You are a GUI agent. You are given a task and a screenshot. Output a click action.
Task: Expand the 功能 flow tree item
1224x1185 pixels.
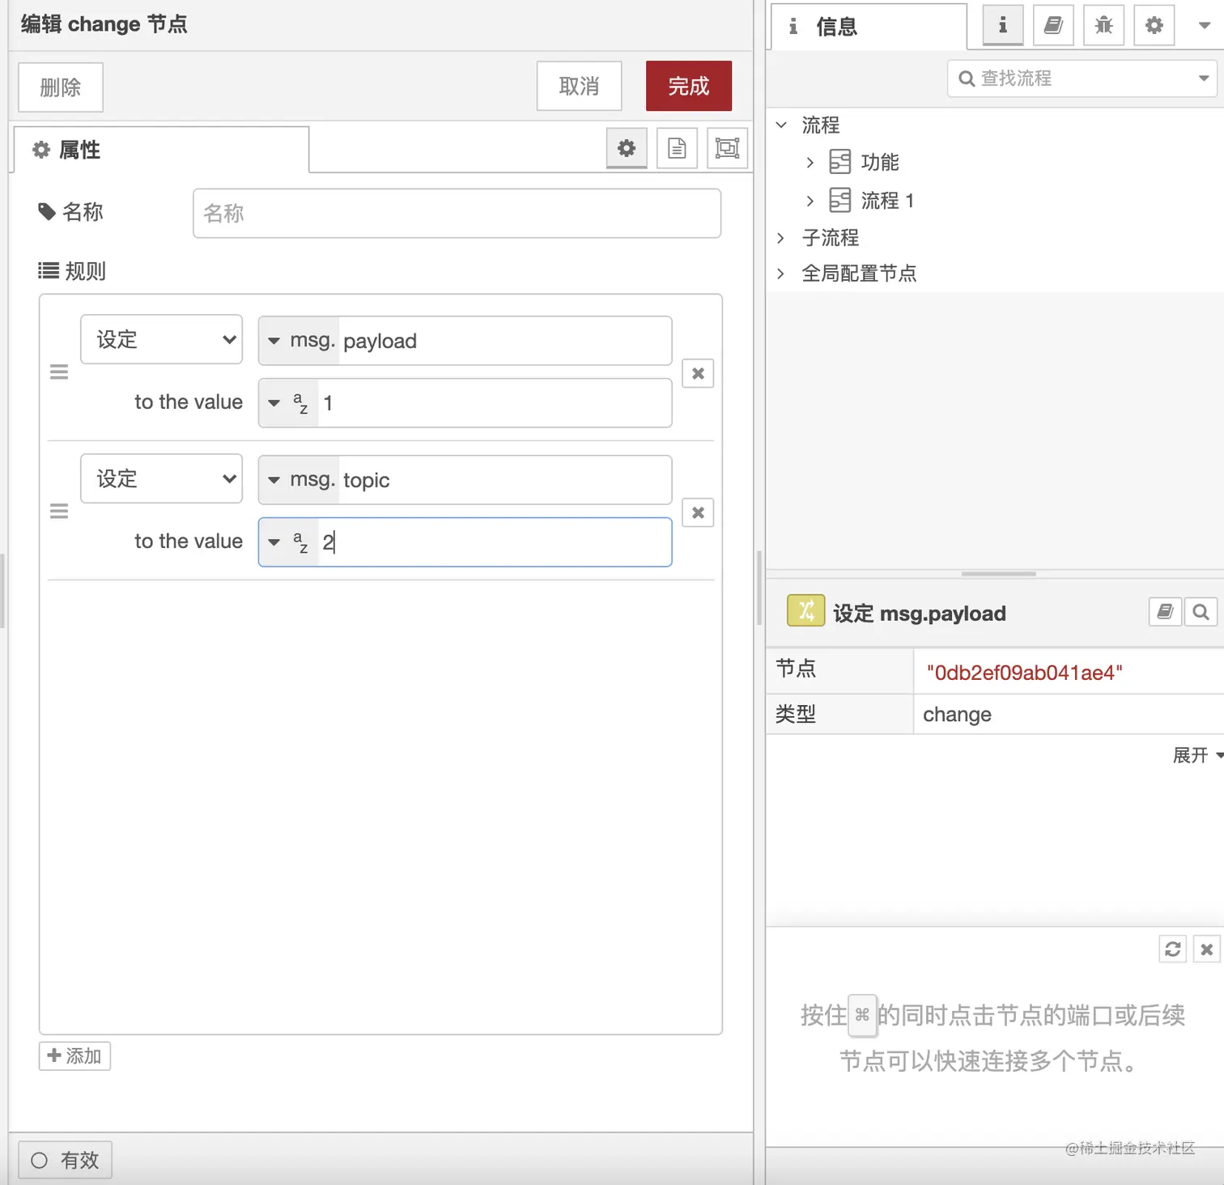810,163
